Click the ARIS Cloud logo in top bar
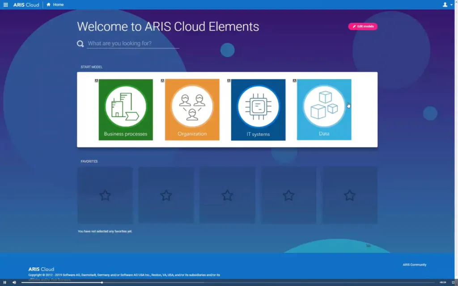The height and width of the screenshot is (286, 458). click(x=26, y=4)
